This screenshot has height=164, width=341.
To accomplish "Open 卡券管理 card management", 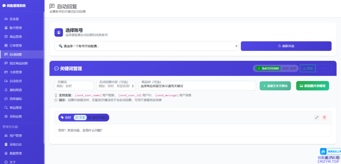I will (x=15, y=72).
